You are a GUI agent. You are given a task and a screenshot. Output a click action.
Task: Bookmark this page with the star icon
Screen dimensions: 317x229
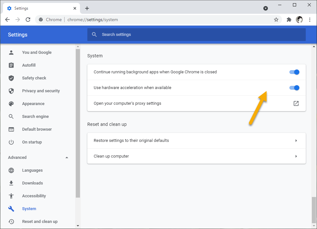[276, 20]
